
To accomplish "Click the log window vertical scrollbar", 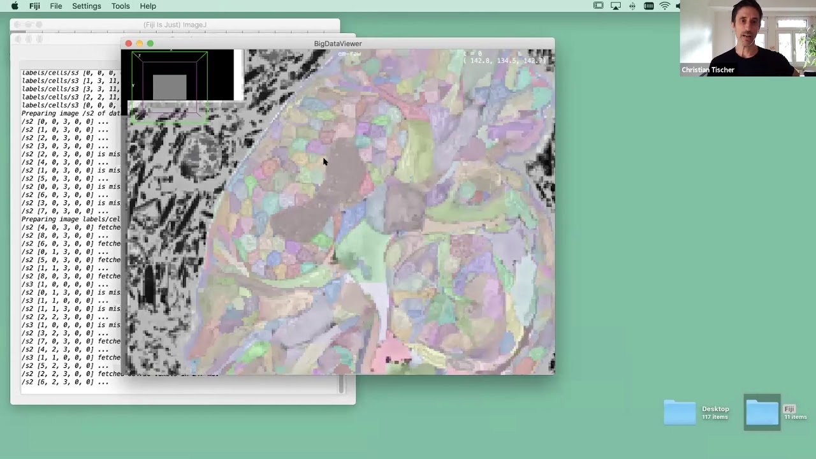I will click(341, 384).
